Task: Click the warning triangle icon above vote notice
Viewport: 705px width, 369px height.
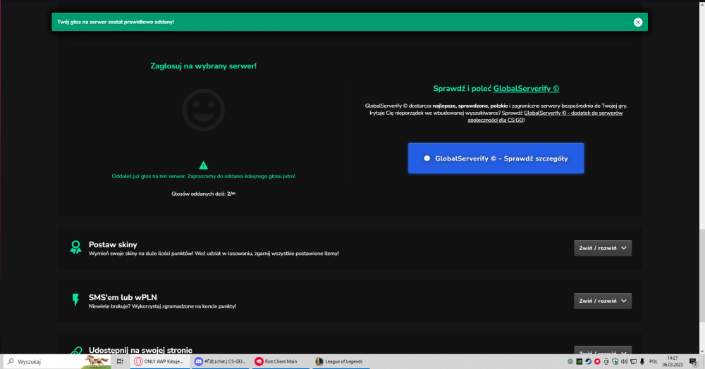Action: coord(203,165)
